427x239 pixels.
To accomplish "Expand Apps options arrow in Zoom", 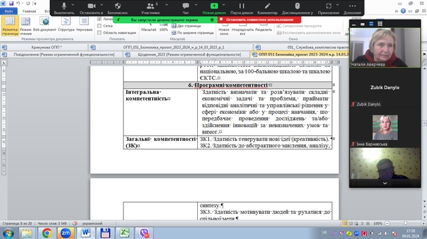I will pos(337,5).
